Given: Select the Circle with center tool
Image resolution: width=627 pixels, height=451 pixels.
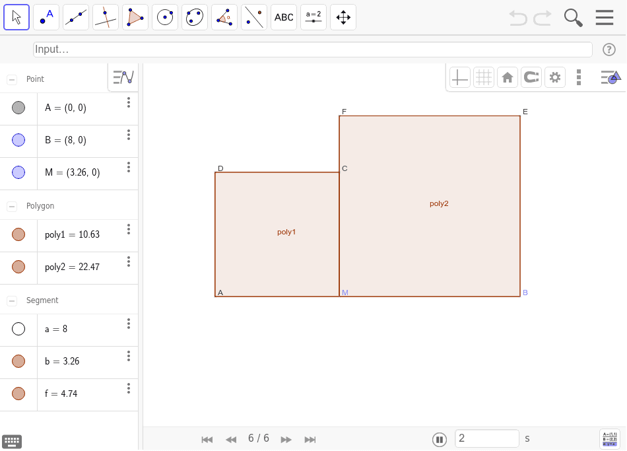Looking at the screenshot, I should pos(165,17).
